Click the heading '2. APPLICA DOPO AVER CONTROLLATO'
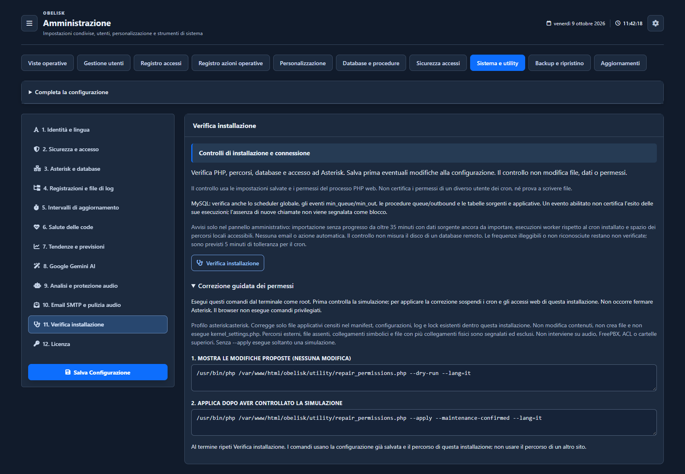This screenshot has width=685, height=474. pyautogui.click(x=267, y=403)
